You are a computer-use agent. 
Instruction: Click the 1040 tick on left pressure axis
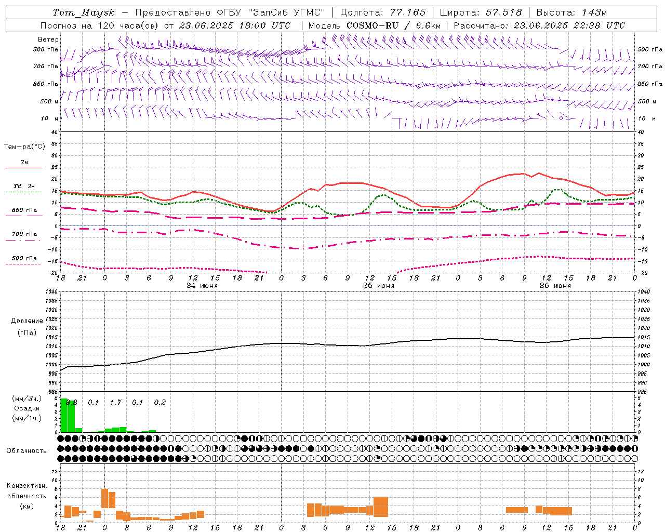pos(51,292)
